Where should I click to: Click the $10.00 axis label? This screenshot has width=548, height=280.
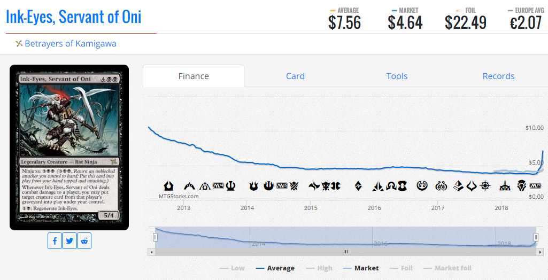coord(535,128)
